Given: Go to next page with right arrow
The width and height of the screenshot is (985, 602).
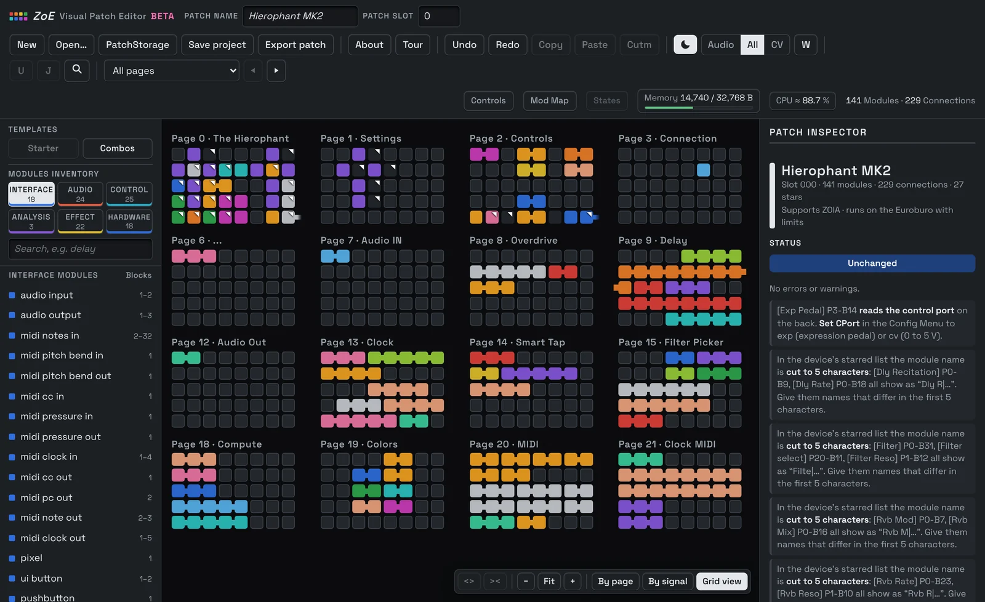Looking at the screenshot, I should point(276,71).
